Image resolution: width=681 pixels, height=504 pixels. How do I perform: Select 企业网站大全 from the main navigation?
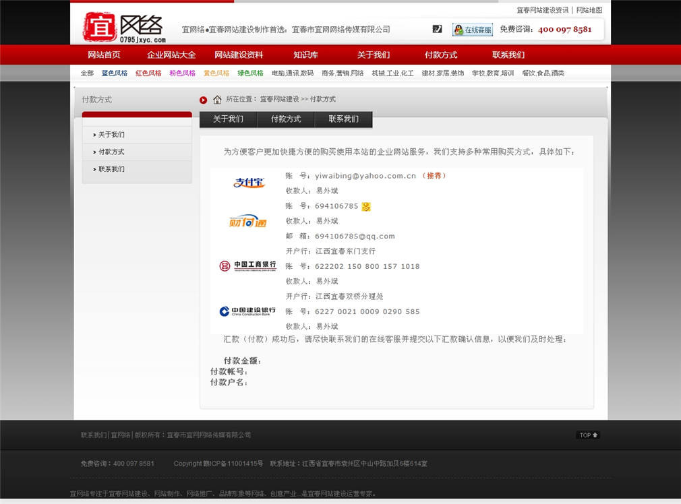click(x=171, y=55)
